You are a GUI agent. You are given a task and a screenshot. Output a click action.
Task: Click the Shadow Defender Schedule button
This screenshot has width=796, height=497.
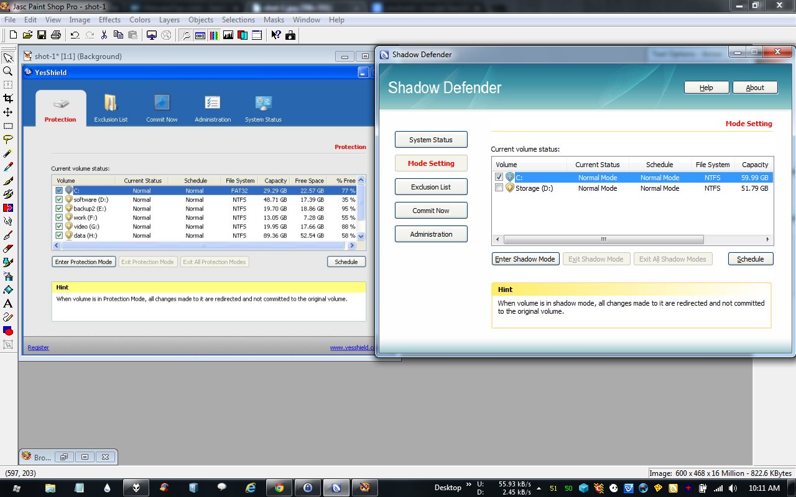click(x=751, y=259)
